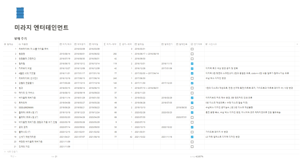The width and height of the screenshot is (301, 160).
Task: Click the 개수 21 count summary
Action: 54,157
